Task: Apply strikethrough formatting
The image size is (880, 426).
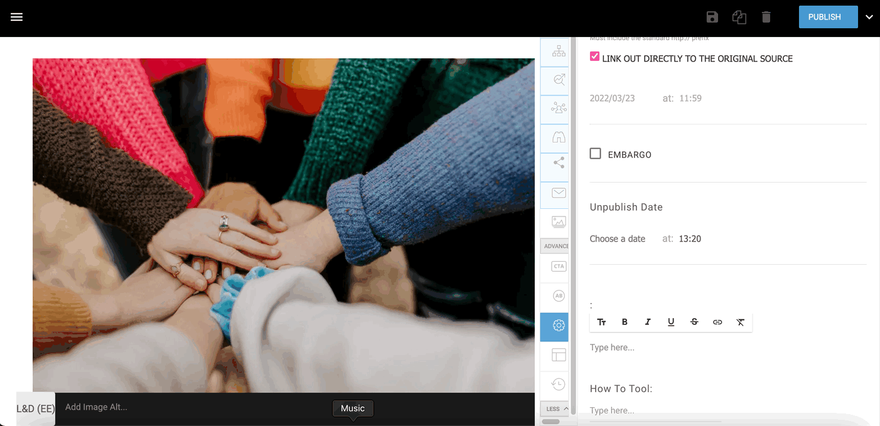Action: tap(694, 322)
